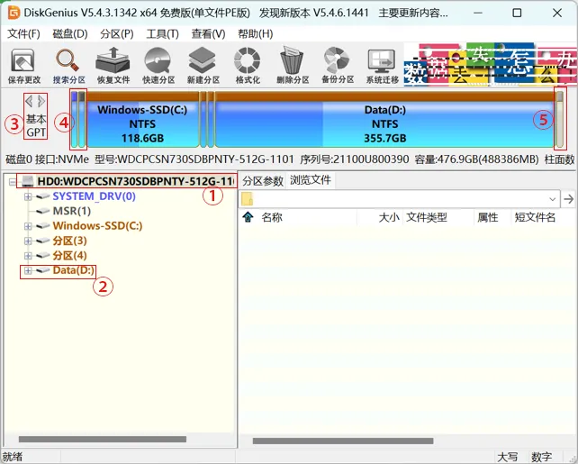
Task: Select the Format (格式化) tool
Action: pos(248,66)
